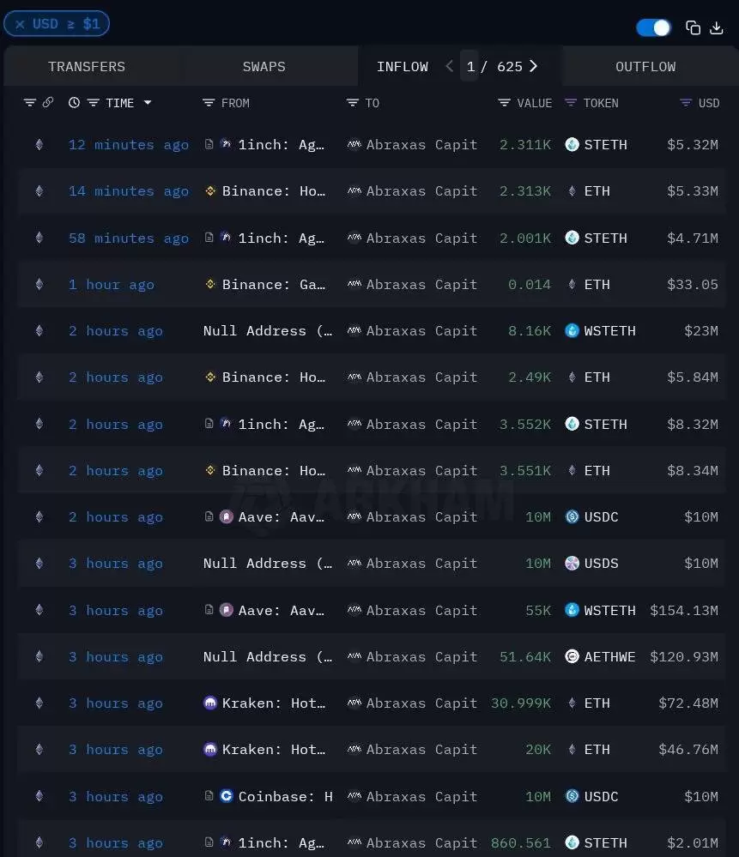
Task: Remove the USD ≥ $1 filter chip
Action: click(x=21, y=25)
